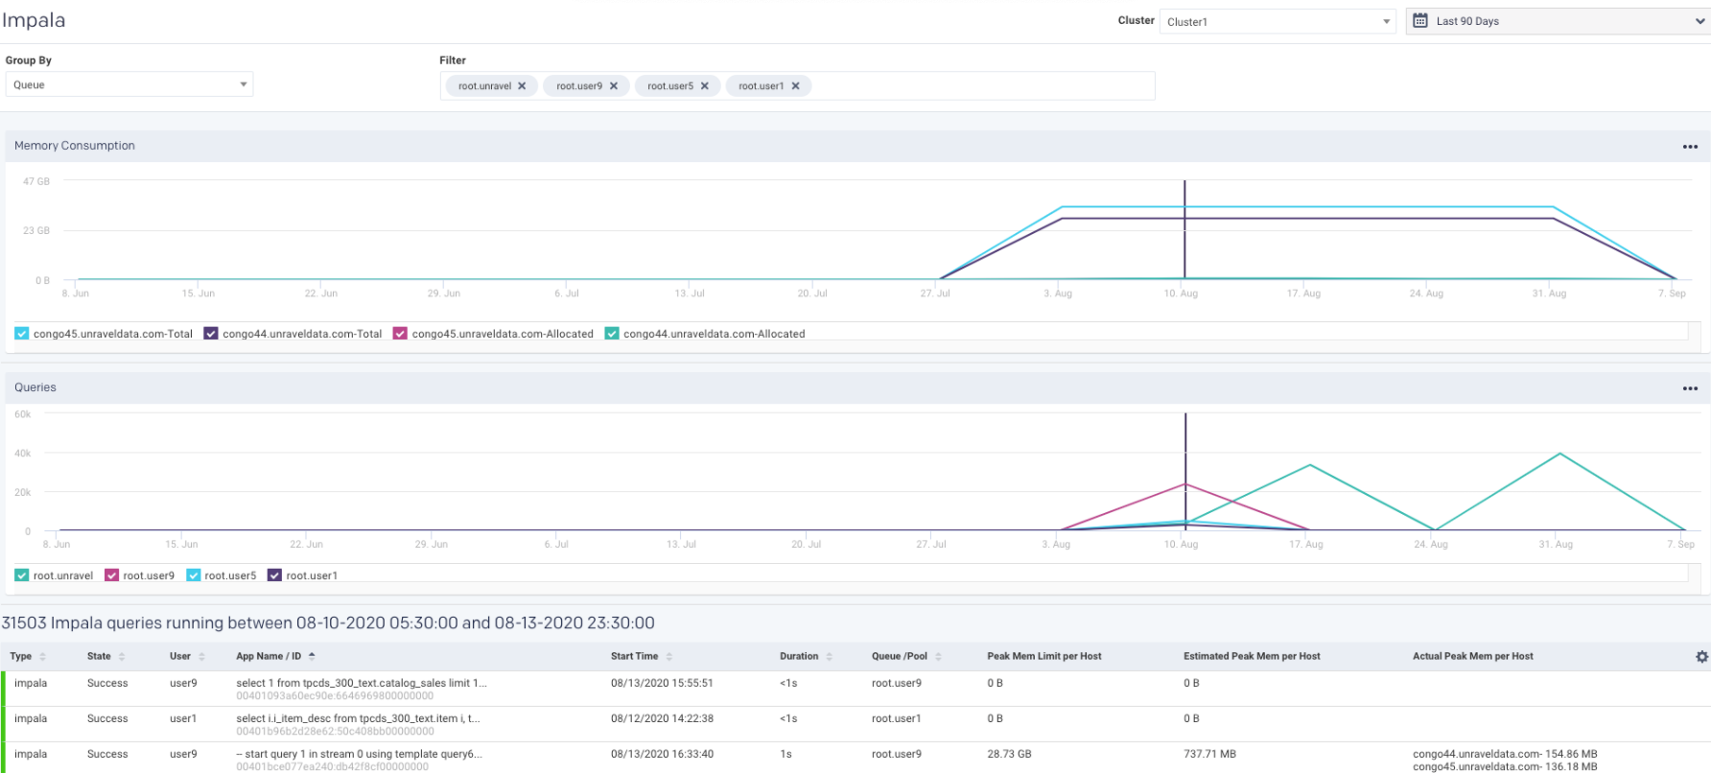Open table column settings gear
This screenshot has width=1711, height=773.
pos(1701,657)
